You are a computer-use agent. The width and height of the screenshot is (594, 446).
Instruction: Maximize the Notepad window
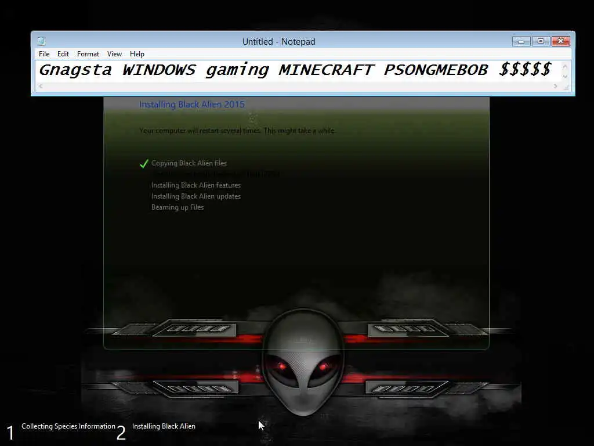(x=541, y=41)
